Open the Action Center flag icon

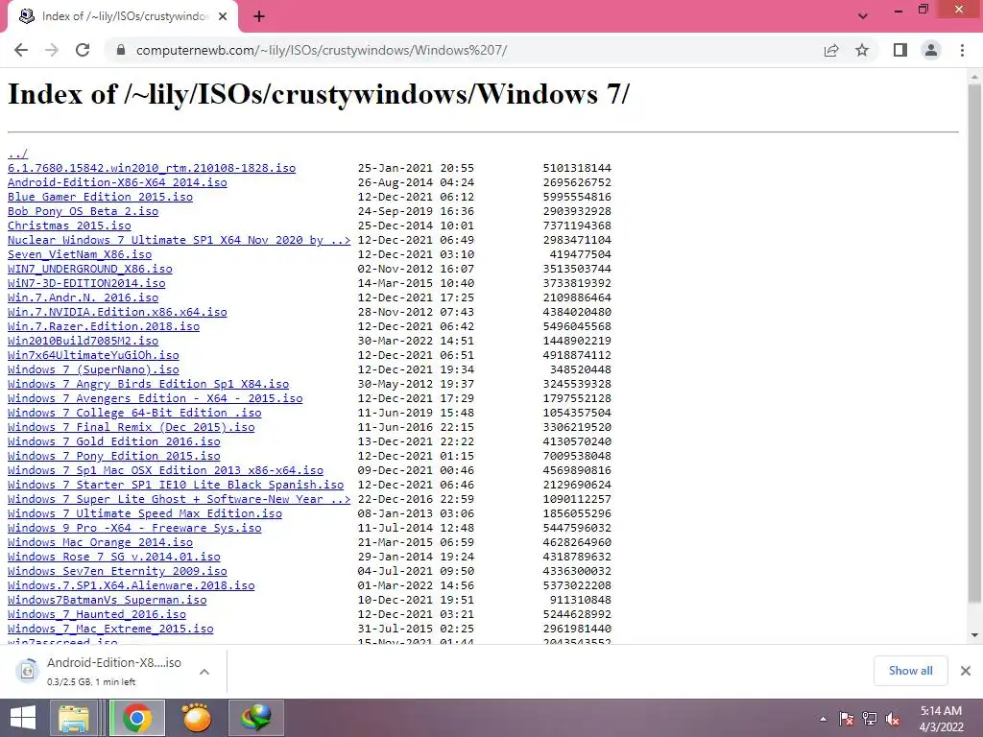click(x=847, y=719)
